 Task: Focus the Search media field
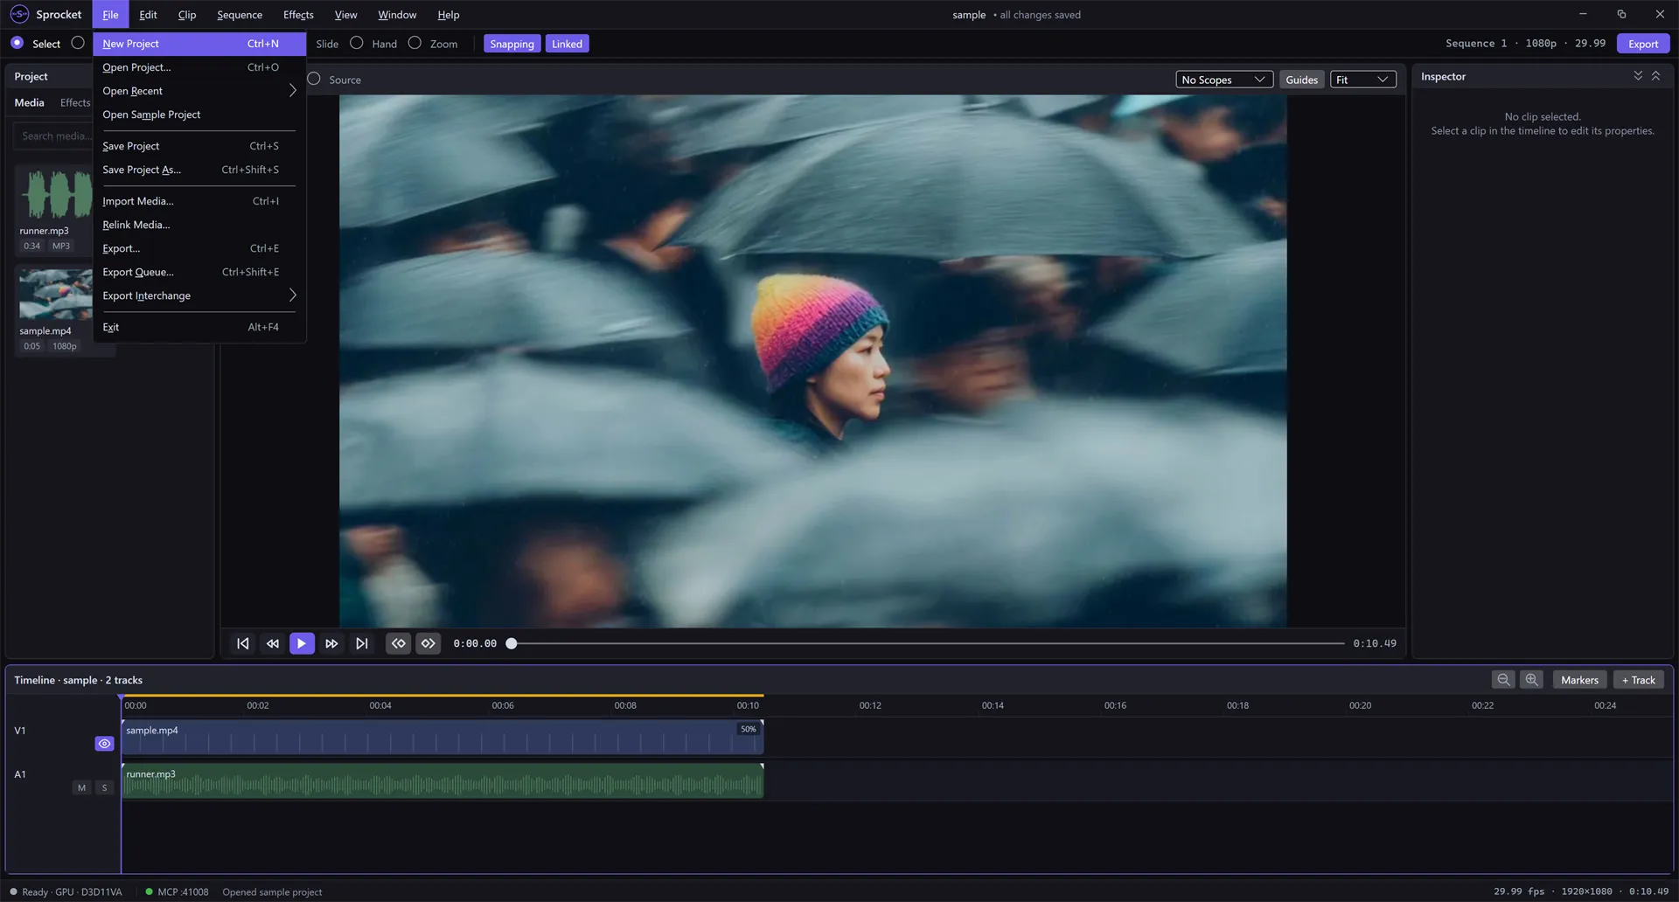[x=52, y=135]
